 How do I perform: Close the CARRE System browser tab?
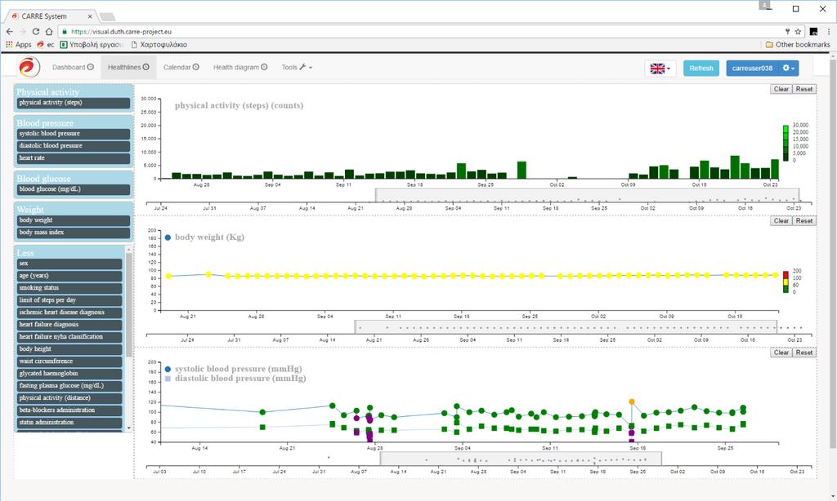click(90, 16)
